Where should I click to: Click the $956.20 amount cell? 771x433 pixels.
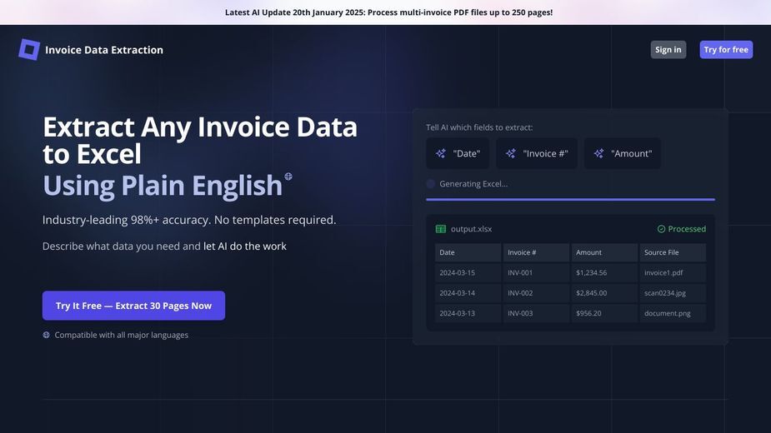(x=604, y=313)
